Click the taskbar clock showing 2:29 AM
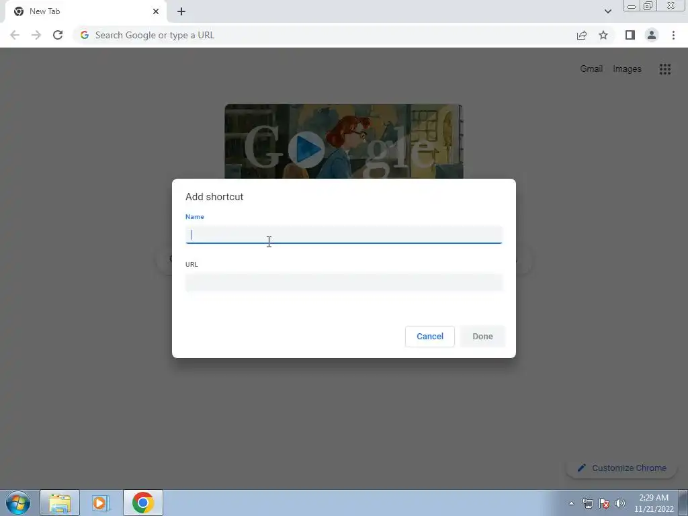 click(654, 503)
